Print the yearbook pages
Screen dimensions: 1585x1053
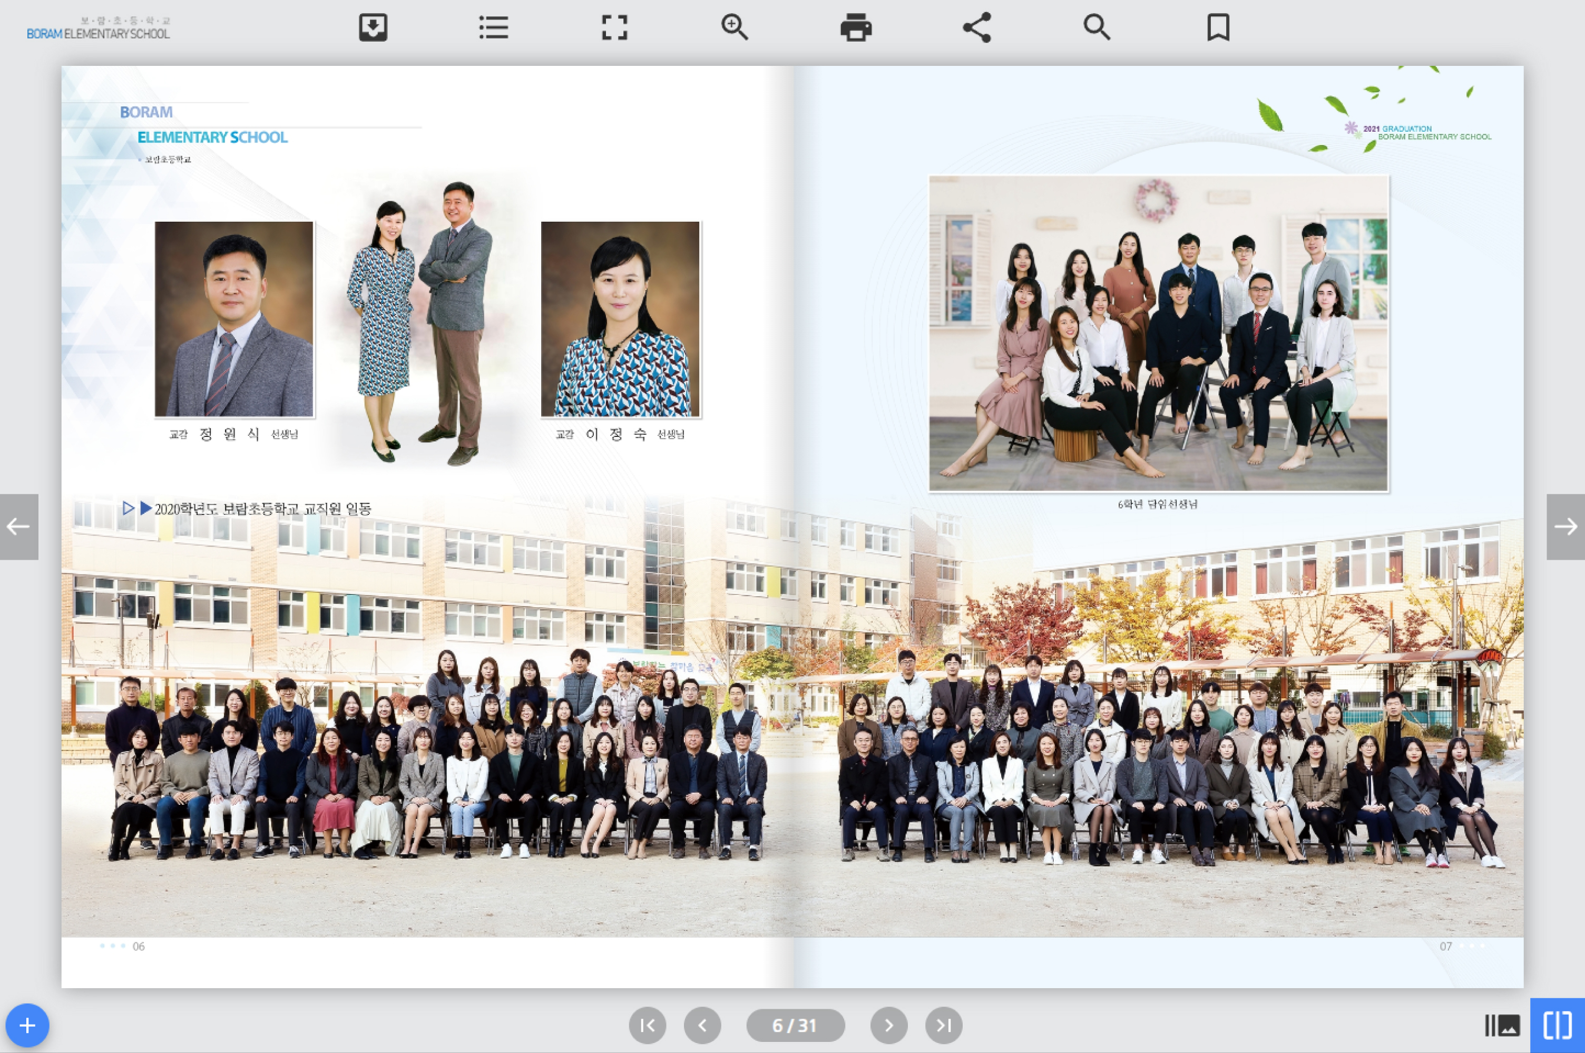tap(856, 27)
